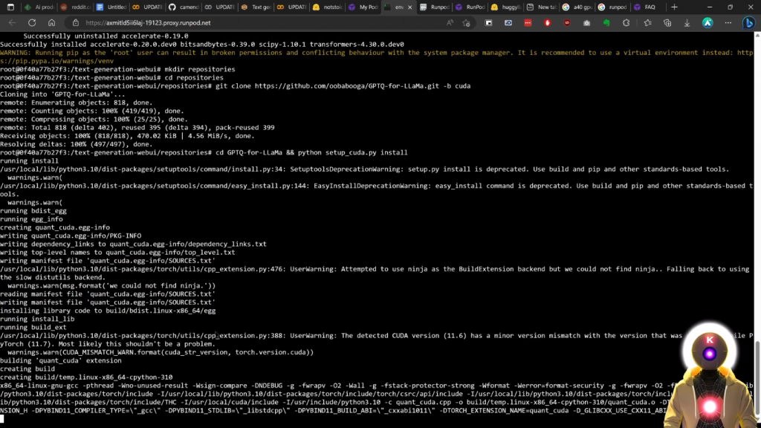761x428 pixels.
Task: Open the Evernote elephant extension
Action: pos(606,23)
